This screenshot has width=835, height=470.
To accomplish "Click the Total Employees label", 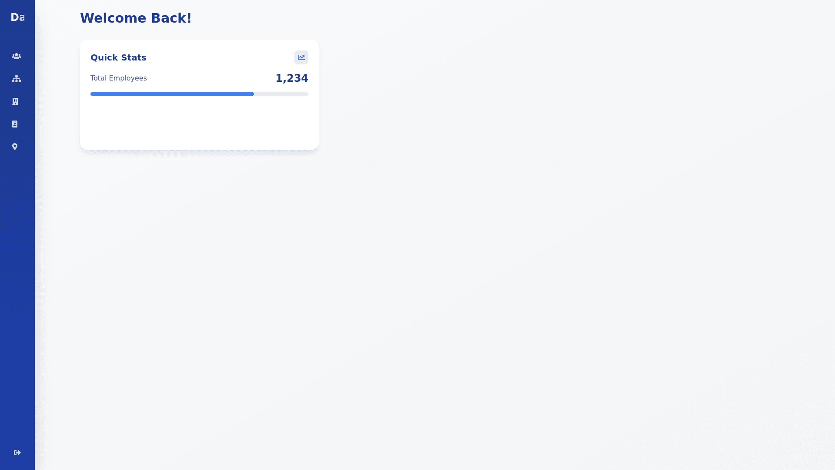I will tap(119, 78).
